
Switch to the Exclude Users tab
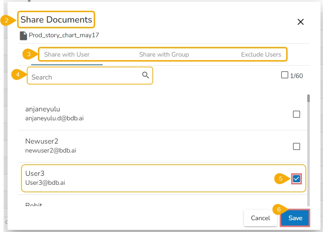click(x=261, y=55)
